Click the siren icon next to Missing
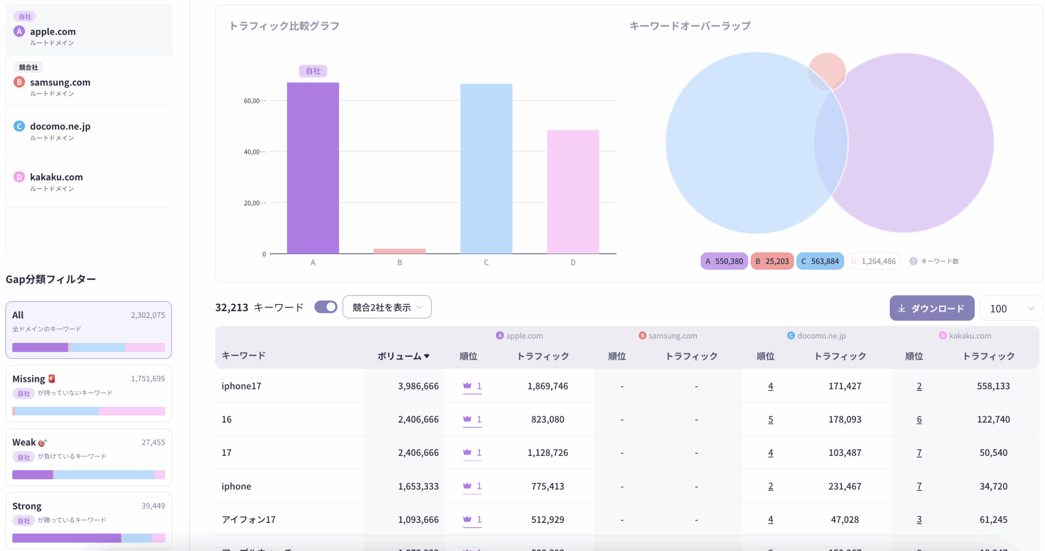The image size is (1045, 551). pos(51,379)
